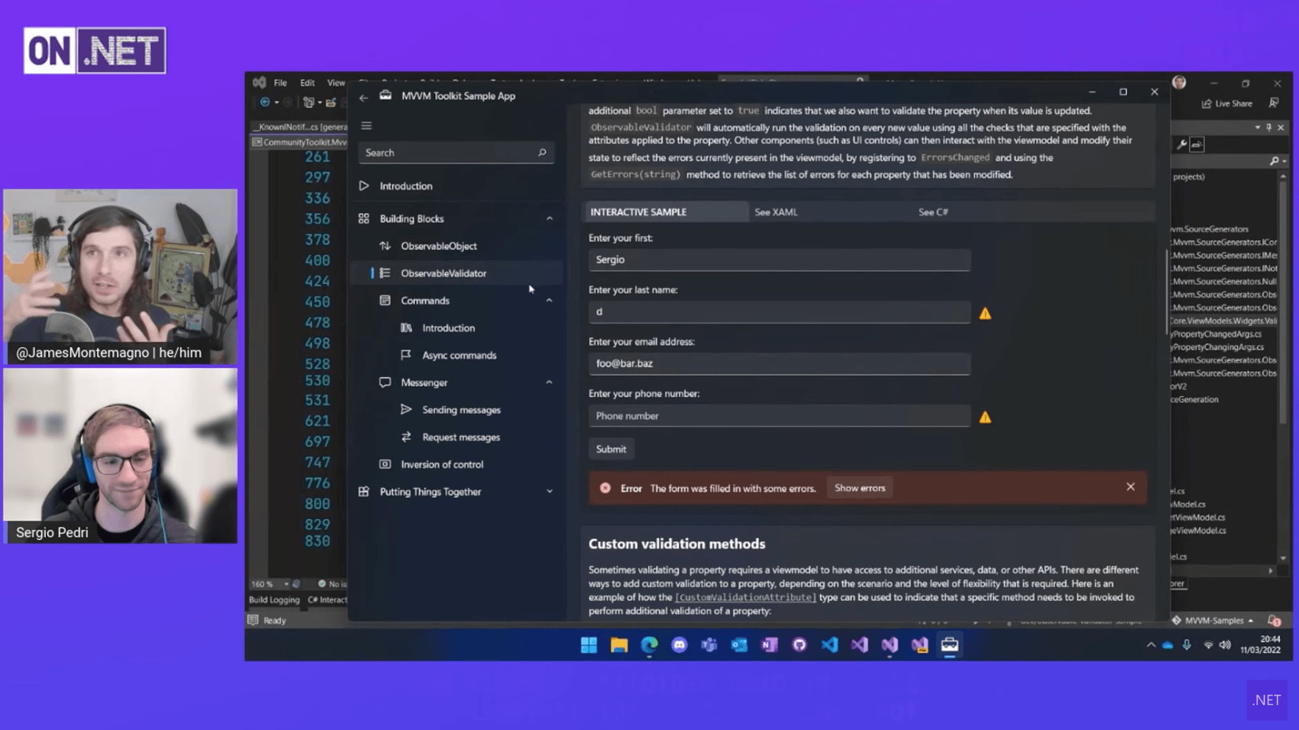Click the email address field

779,364
